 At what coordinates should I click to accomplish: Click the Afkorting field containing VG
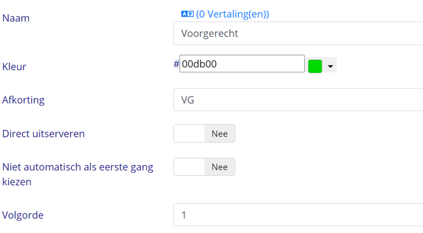(x=298, y=100)
